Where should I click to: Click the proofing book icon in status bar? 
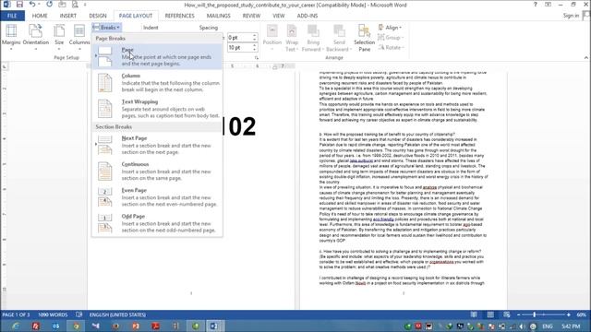[78, 314]
